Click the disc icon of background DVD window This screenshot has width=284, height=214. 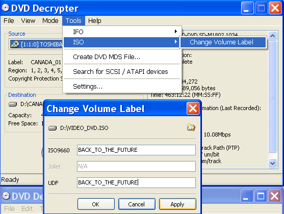click(x=6, y=196)
